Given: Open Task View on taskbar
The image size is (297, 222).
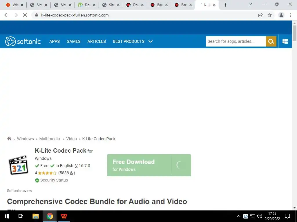Looking at the screenshot, I should click(21, 216).
